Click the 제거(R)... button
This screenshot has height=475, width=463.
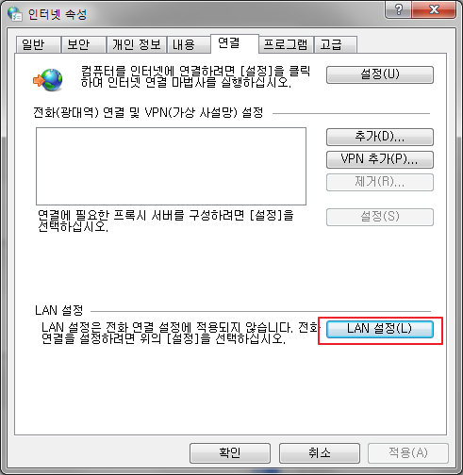point(380,182)
